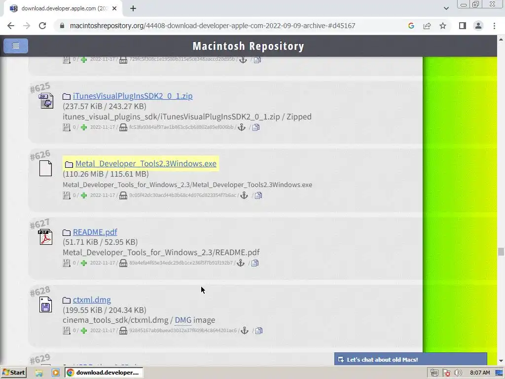Click the Google icon in address bar
Screen dimensions: 505x379
click(411, 26)
